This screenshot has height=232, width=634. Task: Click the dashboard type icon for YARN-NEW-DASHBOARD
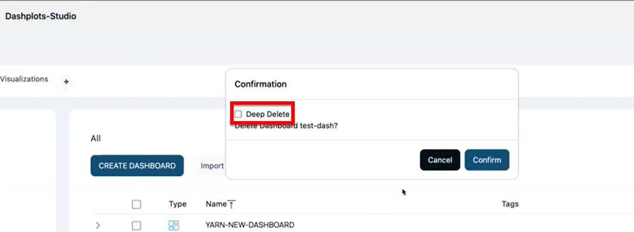pyautogui.click(x=174, y=225)
